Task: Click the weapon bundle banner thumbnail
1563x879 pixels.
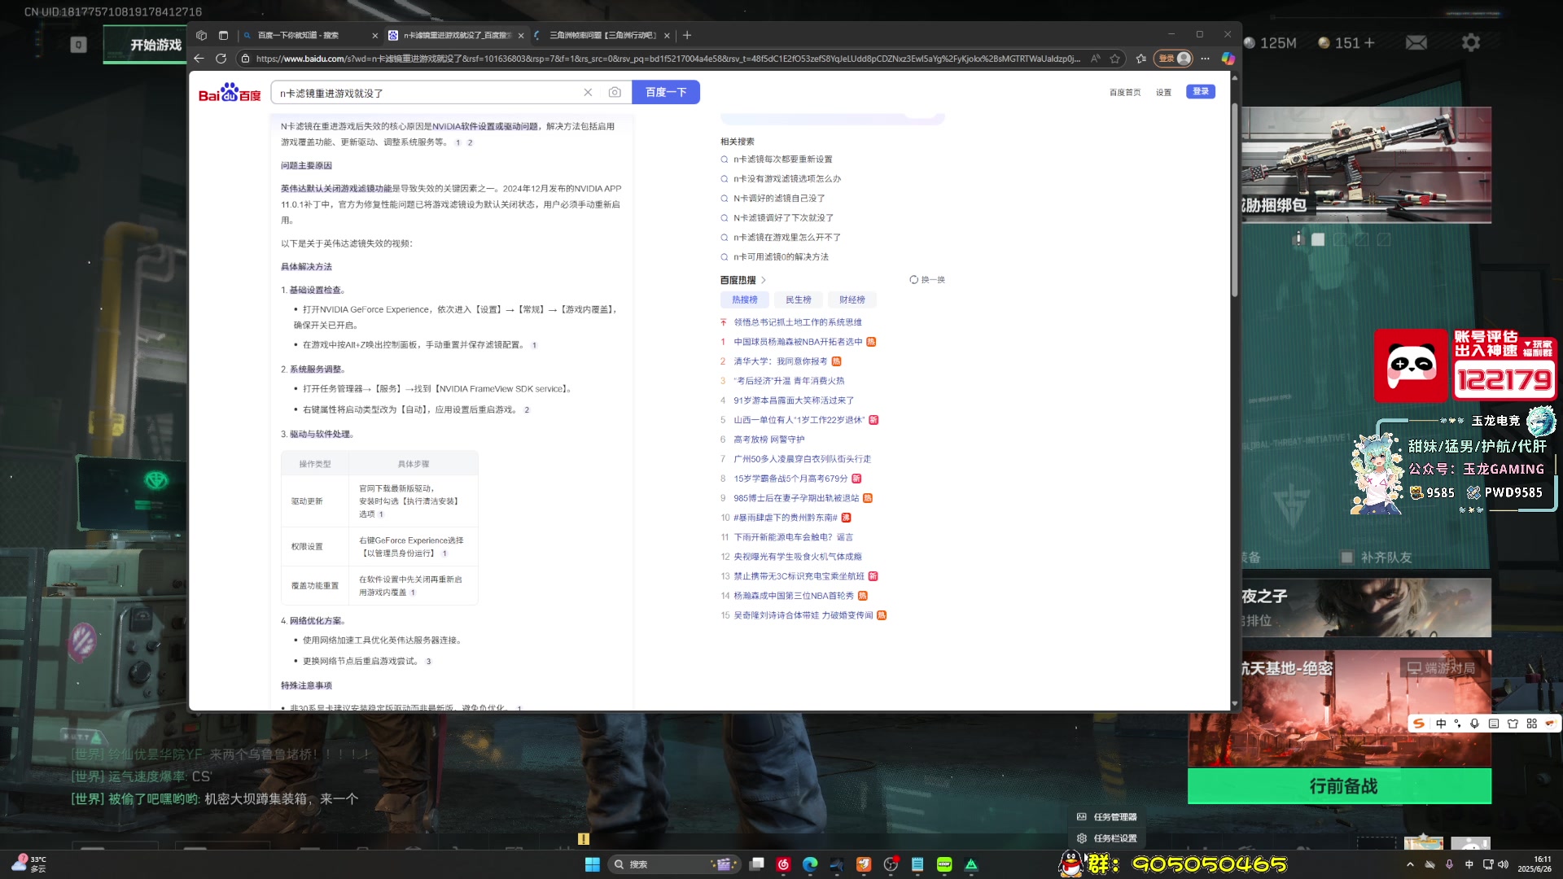Action: click(x=1366, y=165)
